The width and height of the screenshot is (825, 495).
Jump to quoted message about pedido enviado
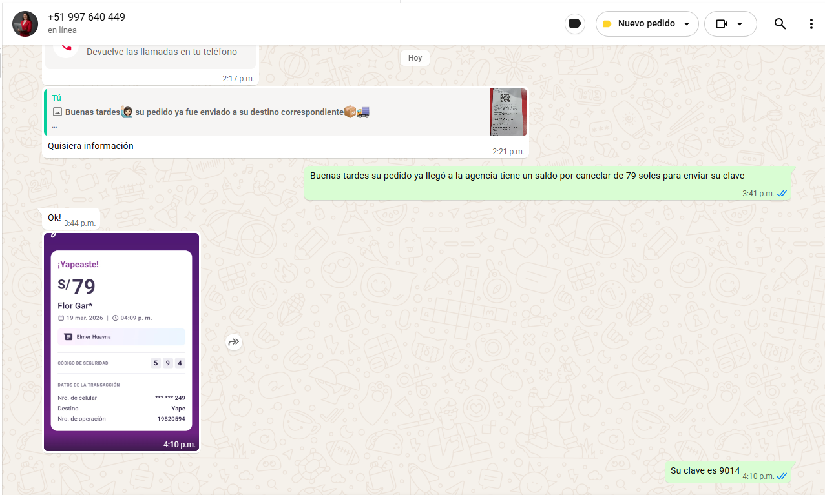258,112
